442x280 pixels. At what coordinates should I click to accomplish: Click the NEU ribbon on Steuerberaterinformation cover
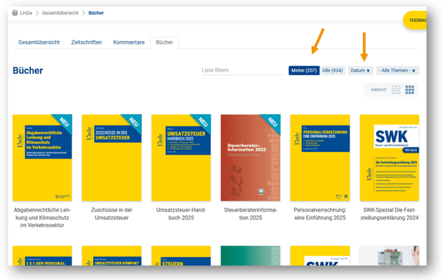273,122
